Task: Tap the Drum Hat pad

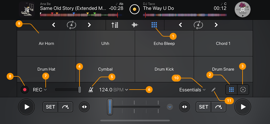Action: click(46, 69)
